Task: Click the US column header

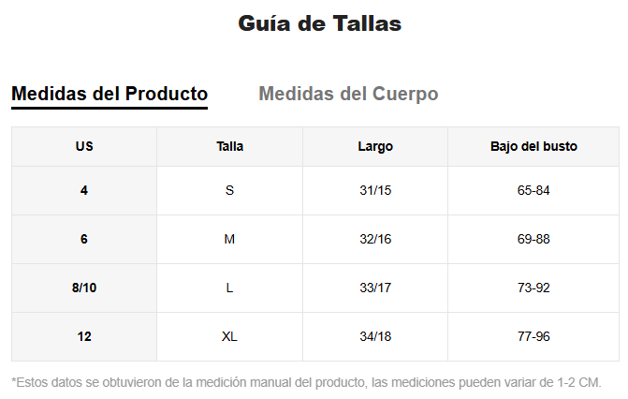Action: click(x=84, y=146)
